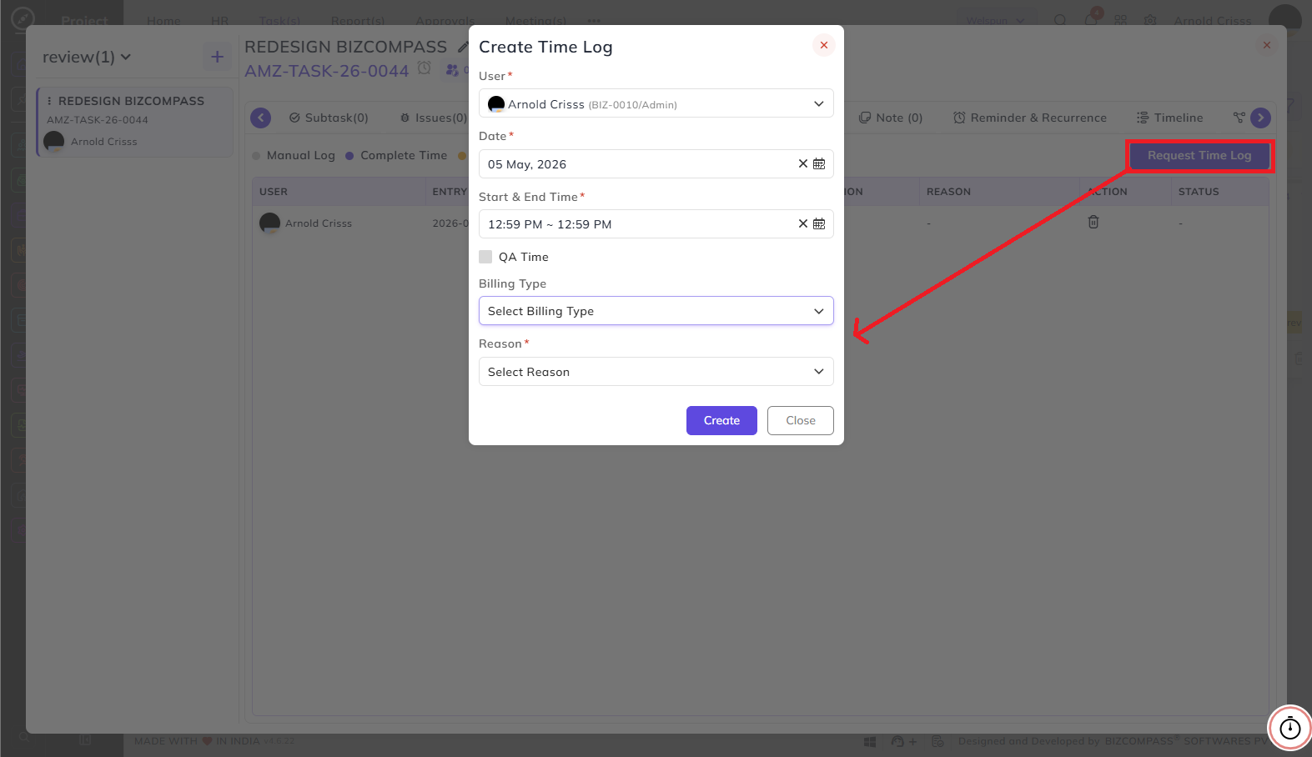
Task: Open the Issues(0) tab
Action: click(434, 118)
